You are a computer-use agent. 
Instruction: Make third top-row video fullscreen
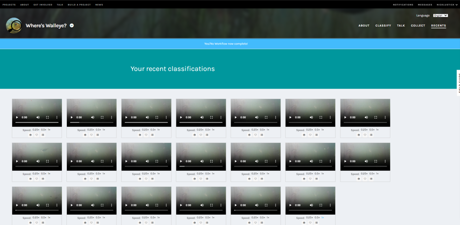(x=157, y=117)
